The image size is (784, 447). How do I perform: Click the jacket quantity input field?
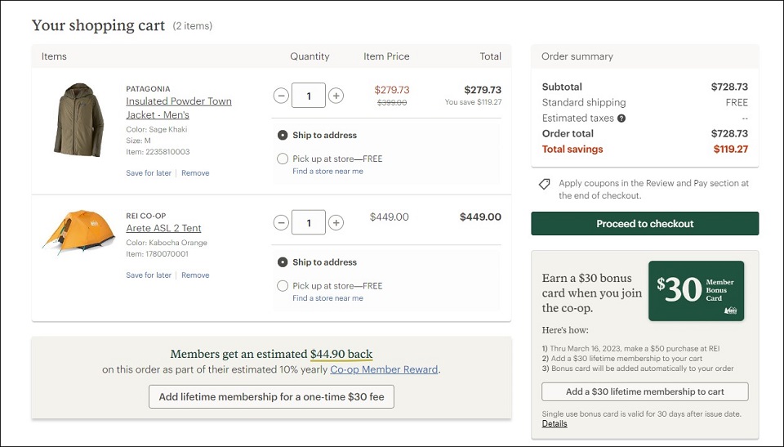(309, 96)
